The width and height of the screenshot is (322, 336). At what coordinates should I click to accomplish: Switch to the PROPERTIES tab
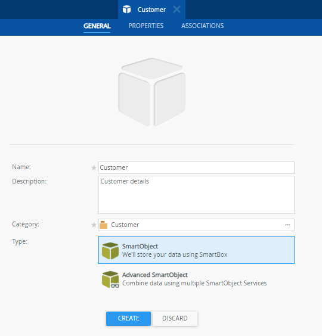tap(146, 26)
